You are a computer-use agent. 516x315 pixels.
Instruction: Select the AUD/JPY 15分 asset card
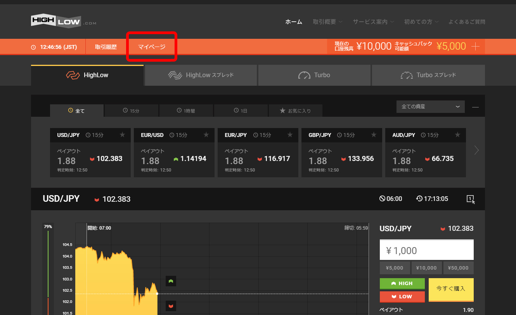[426, 153]
